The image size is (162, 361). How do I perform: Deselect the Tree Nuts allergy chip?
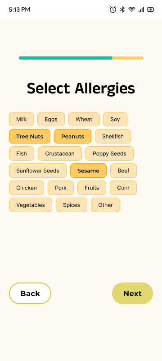30,136
